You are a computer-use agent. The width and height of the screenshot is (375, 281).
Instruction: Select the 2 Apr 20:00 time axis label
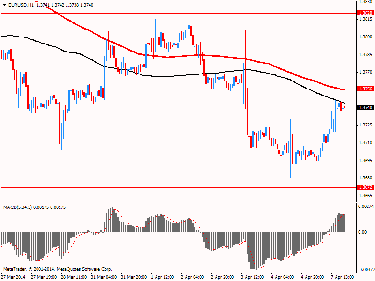click(x=222, y=277)
